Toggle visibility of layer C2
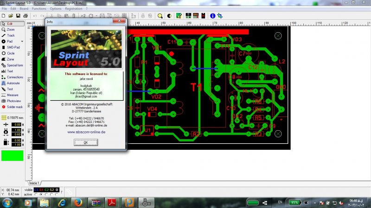This screenshot has width=371, height=208. pyautogui.click(x=47, y=190)
